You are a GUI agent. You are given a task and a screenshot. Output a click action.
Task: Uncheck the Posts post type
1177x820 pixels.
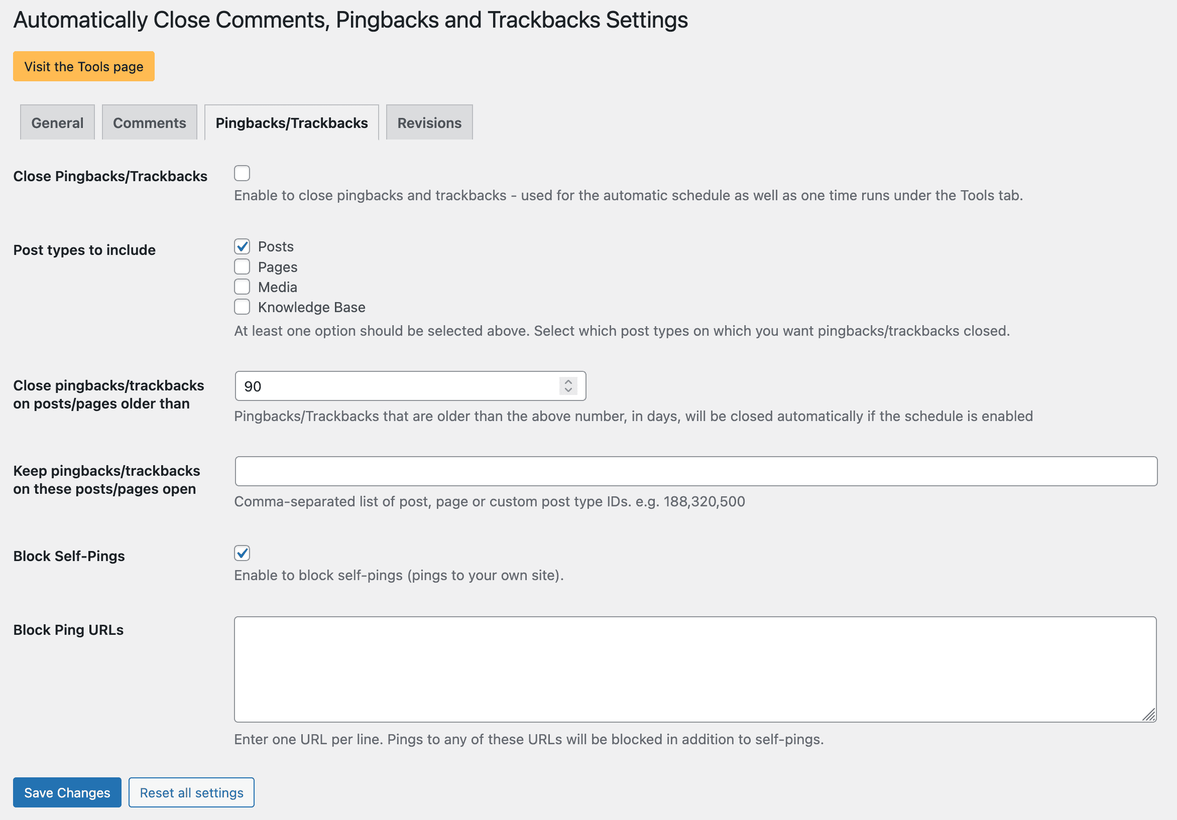pyautogui.click(x=242, y=246)
